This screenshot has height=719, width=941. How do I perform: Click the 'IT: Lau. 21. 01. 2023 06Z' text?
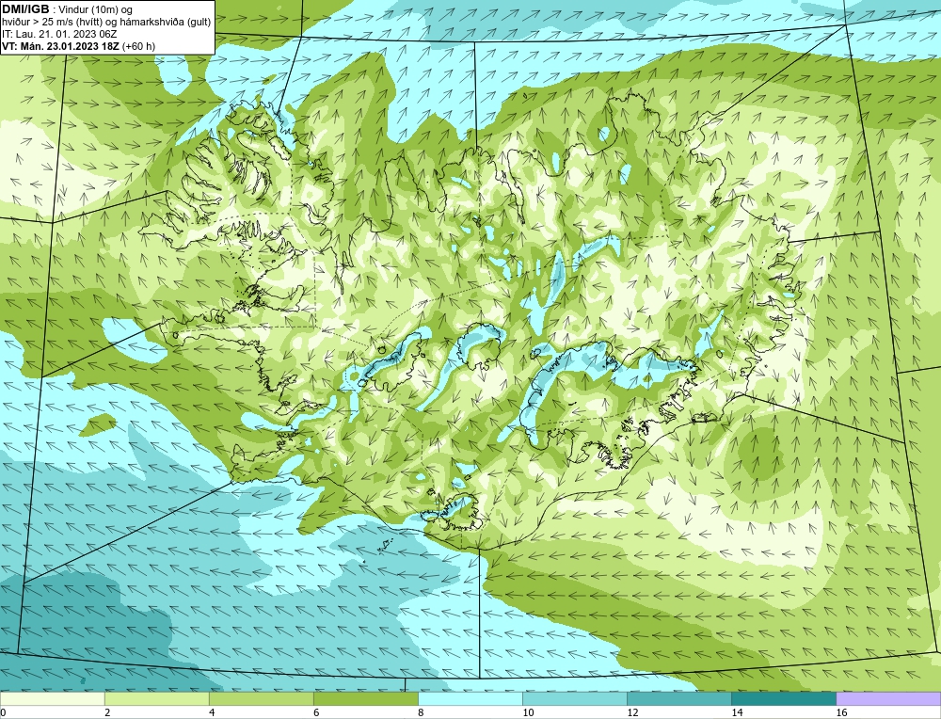pos(59,34)
